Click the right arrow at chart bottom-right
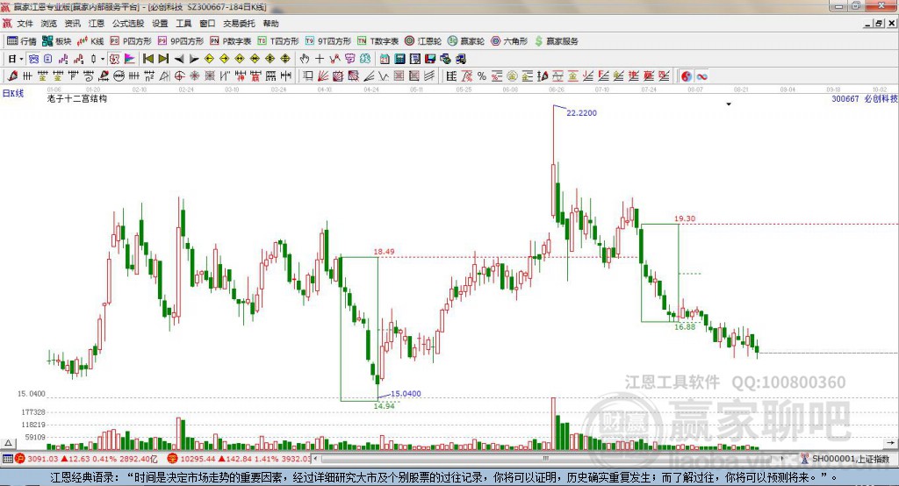This screenshot has height=486, width=899. coord(890,443)
